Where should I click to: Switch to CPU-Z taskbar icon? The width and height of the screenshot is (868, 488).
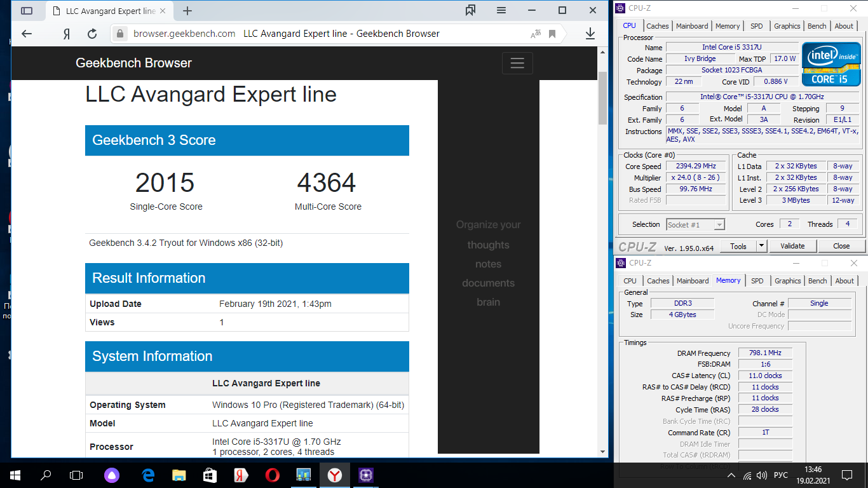tap(365, 475)
